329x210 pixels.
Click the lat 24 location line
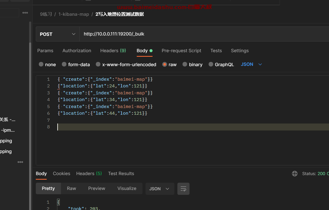point(102,86)
